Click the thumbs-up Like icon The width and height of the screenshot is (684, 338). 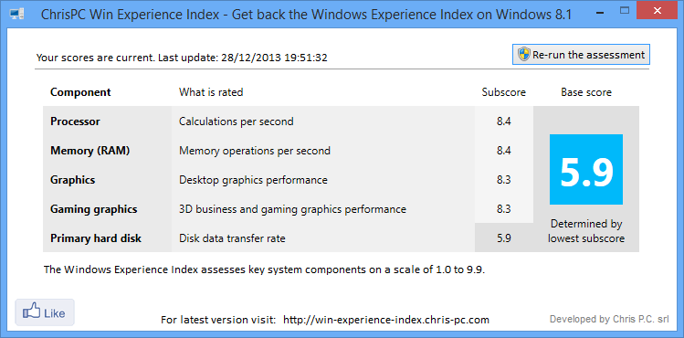point(32,312)
